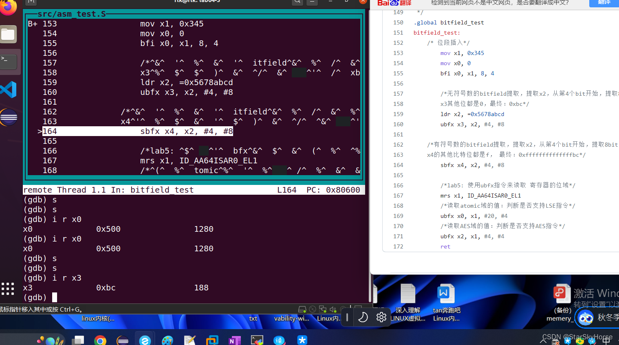Open the terminal hamburger menu button
This screenshot has height=345, width=619.
(x=312, y=2)
